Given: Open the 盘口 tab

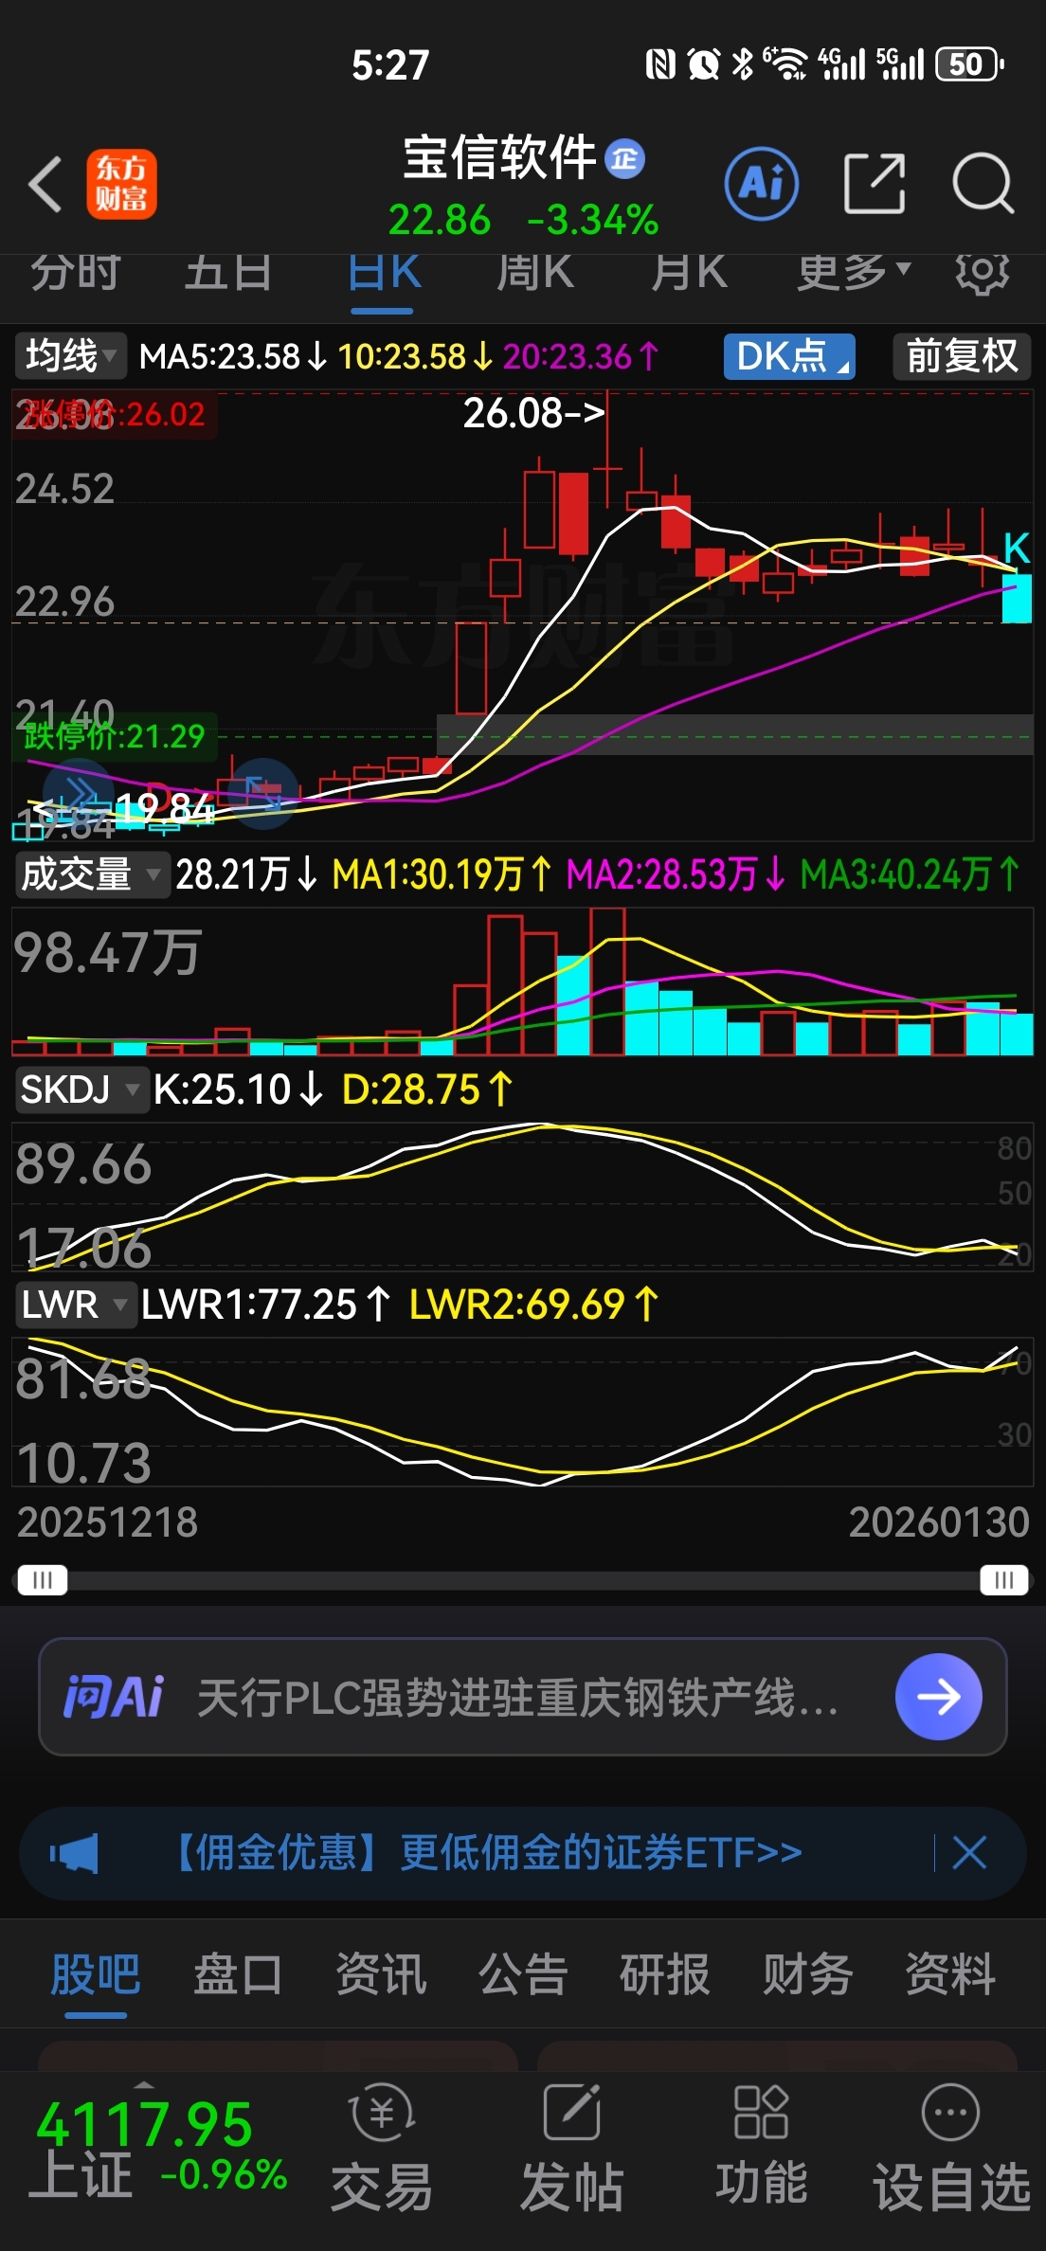Looking at the screenshot, I should point(238,1974).
